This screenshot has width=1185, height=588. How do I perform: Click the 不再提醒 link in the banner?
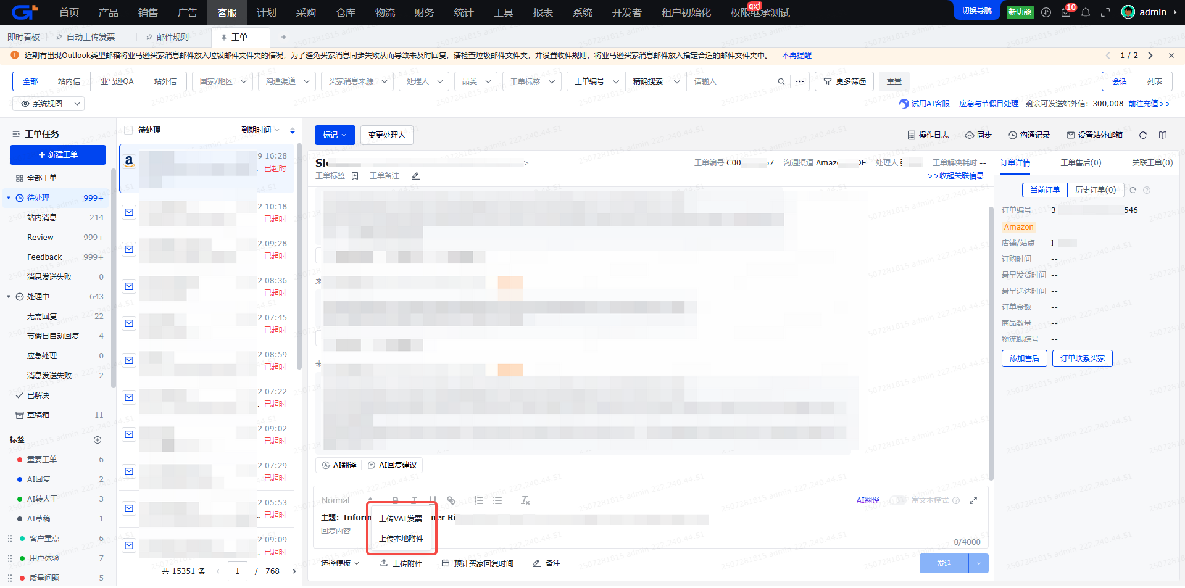click(x=797, y=56)
